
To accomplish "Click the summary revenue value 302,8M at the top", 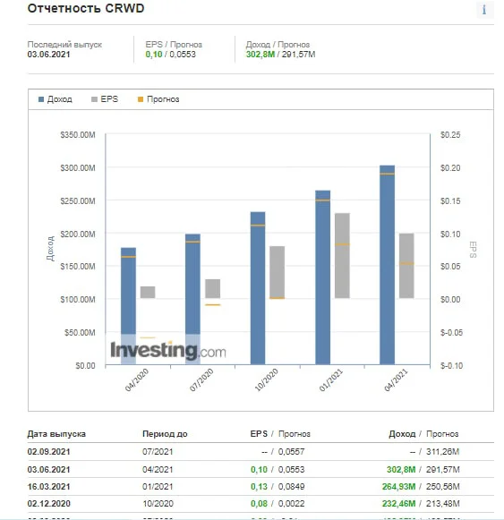I will point(261,55).
